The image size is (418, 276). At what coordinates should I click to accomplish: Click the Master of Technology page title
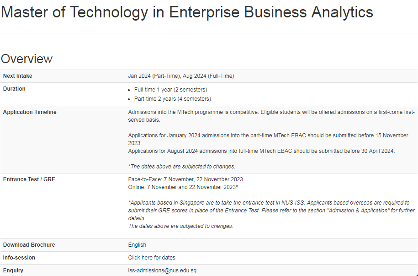pyautogui.click(x=187, y=12)
